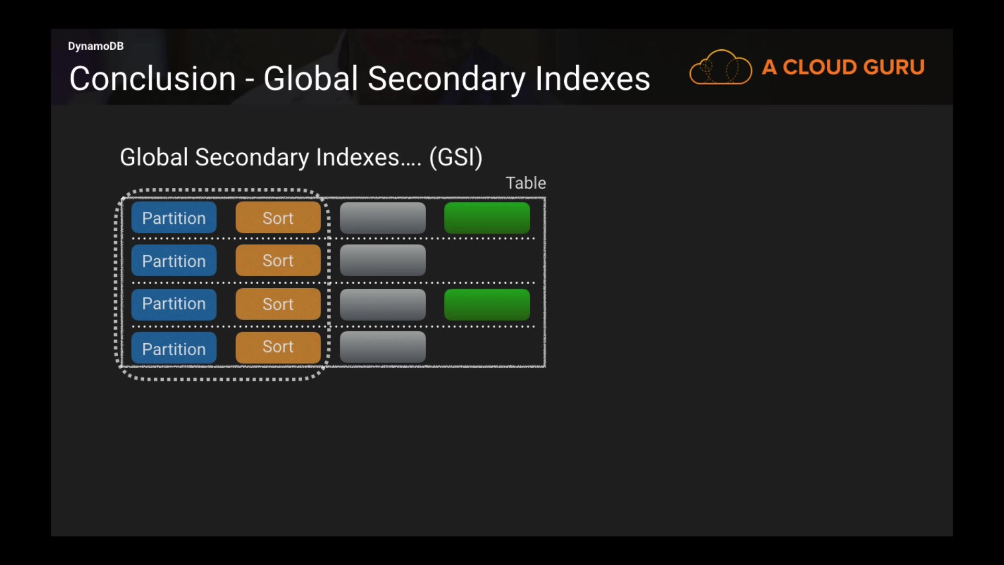Click the second row Partition block
Screen dimensions: 1004x565
click(x=174, y=261)
